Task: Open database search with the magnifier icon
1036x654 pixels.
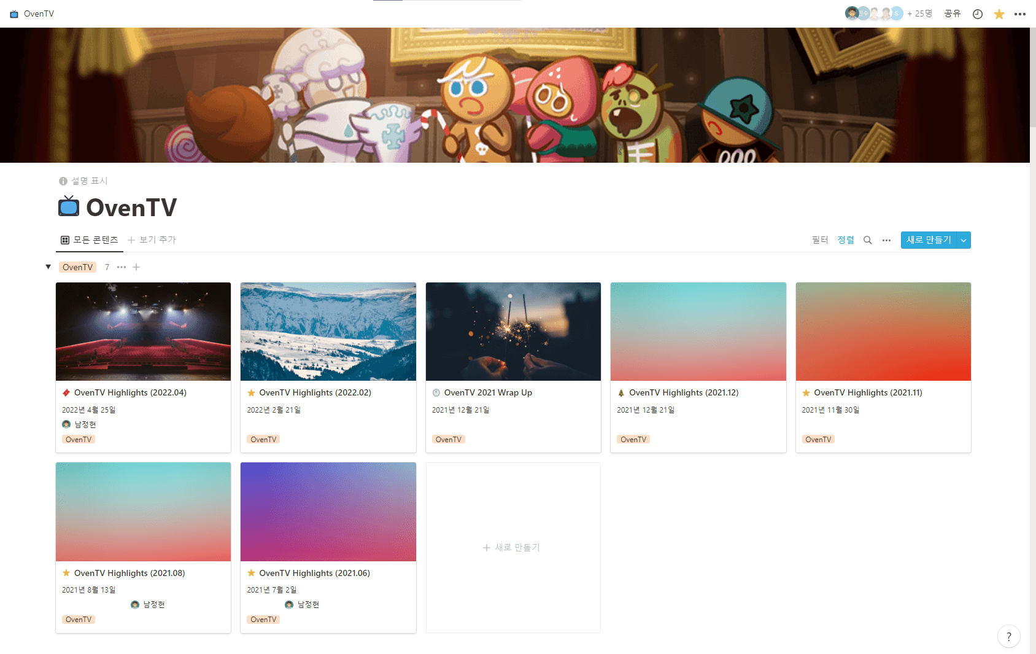Action: click(868, 240)
